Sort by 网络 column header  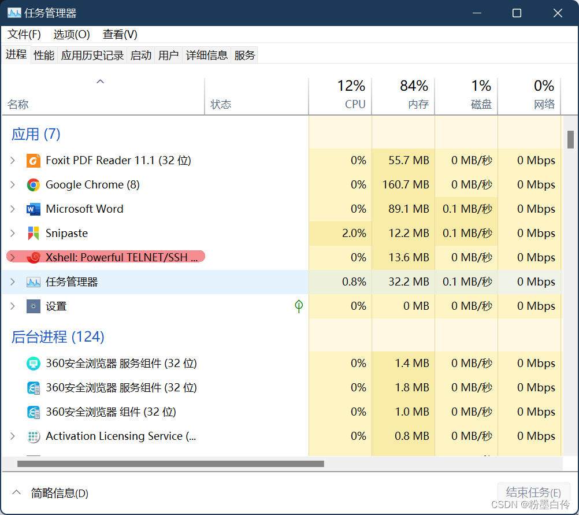(529, 96)
